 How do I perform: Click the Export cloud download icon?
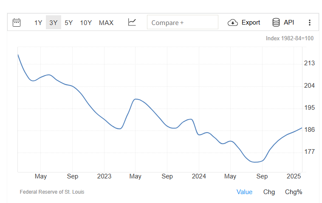(x=233, y=22)
